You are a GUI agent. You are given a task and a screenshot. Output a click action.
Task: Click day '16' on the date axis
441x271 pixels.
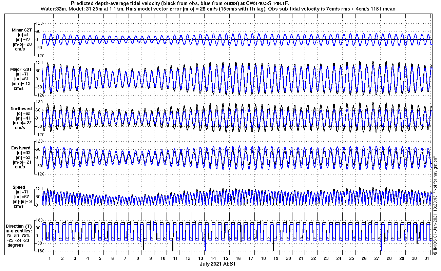click(238, 258)
